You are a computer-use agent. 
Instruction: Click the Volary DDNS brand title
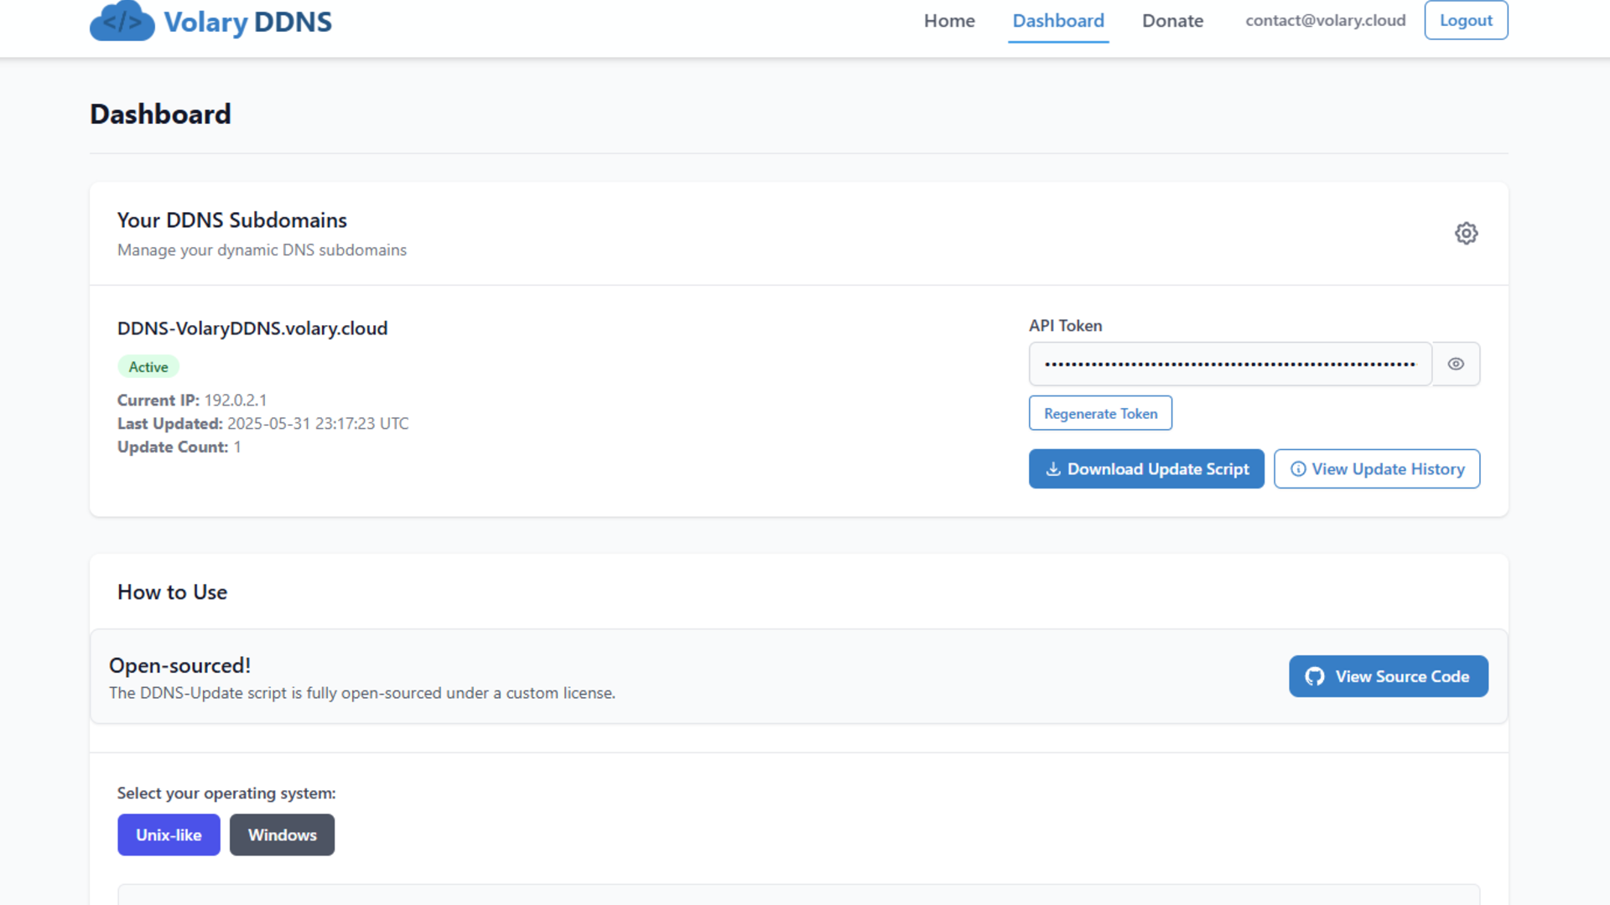point(247,22)
